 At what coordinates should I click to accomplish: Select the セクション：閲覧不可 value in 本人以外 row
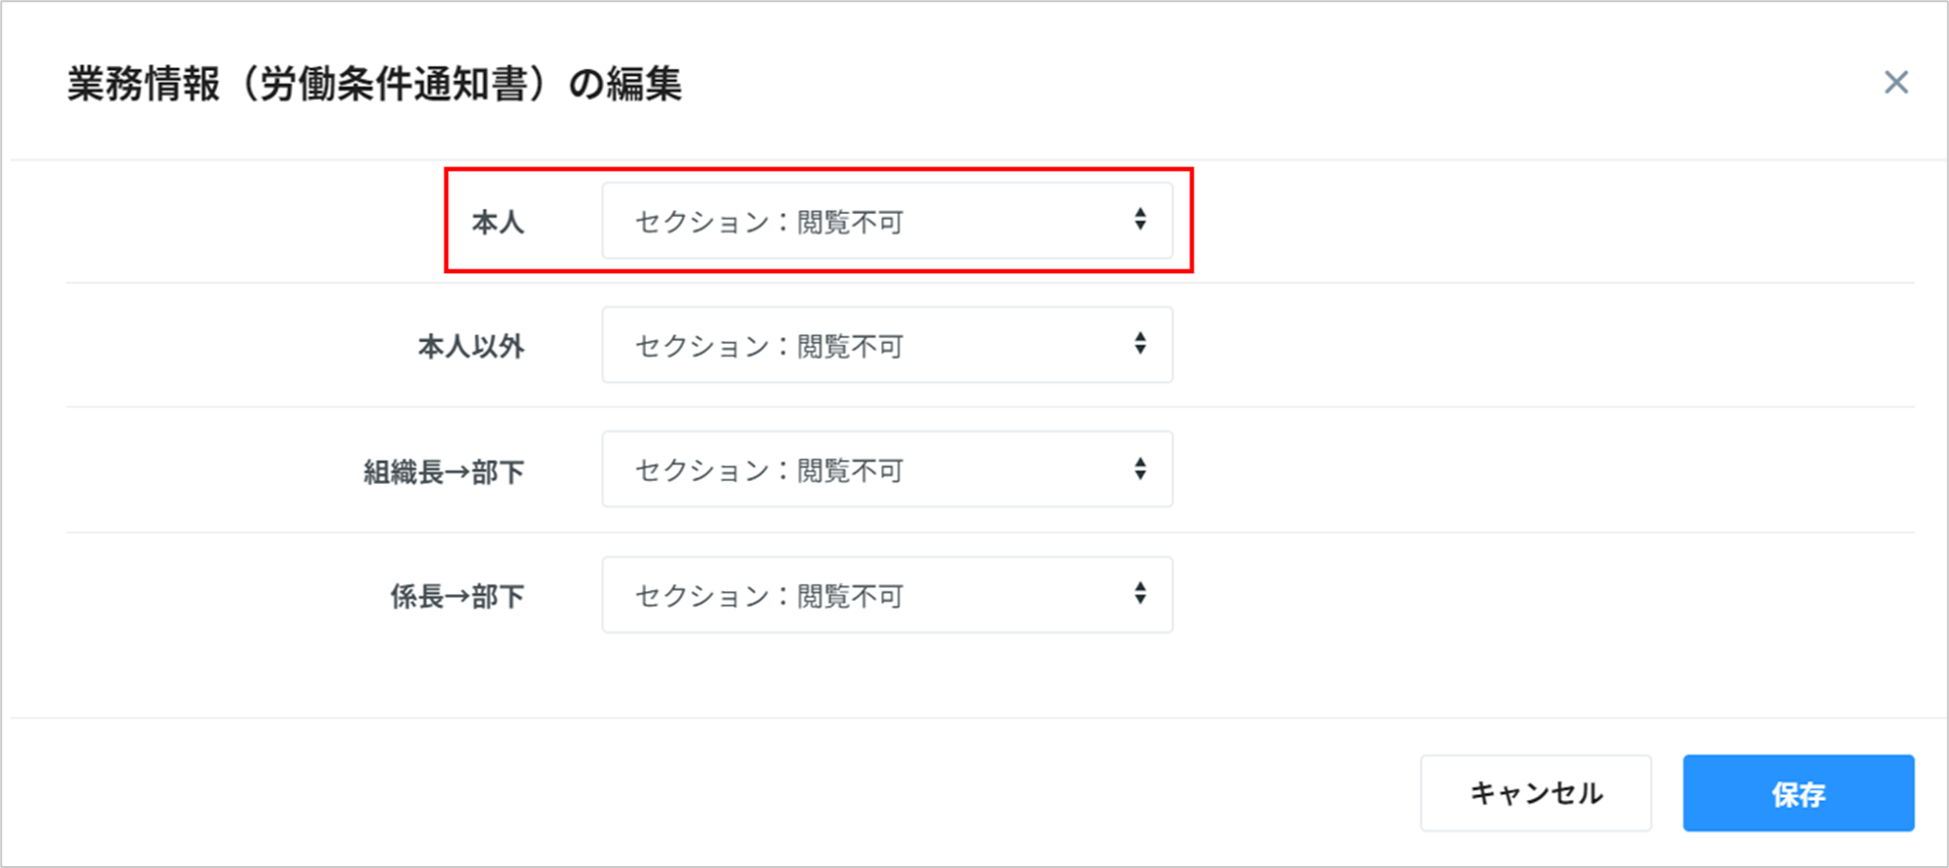pyautogui.click(x=768, y=347)
